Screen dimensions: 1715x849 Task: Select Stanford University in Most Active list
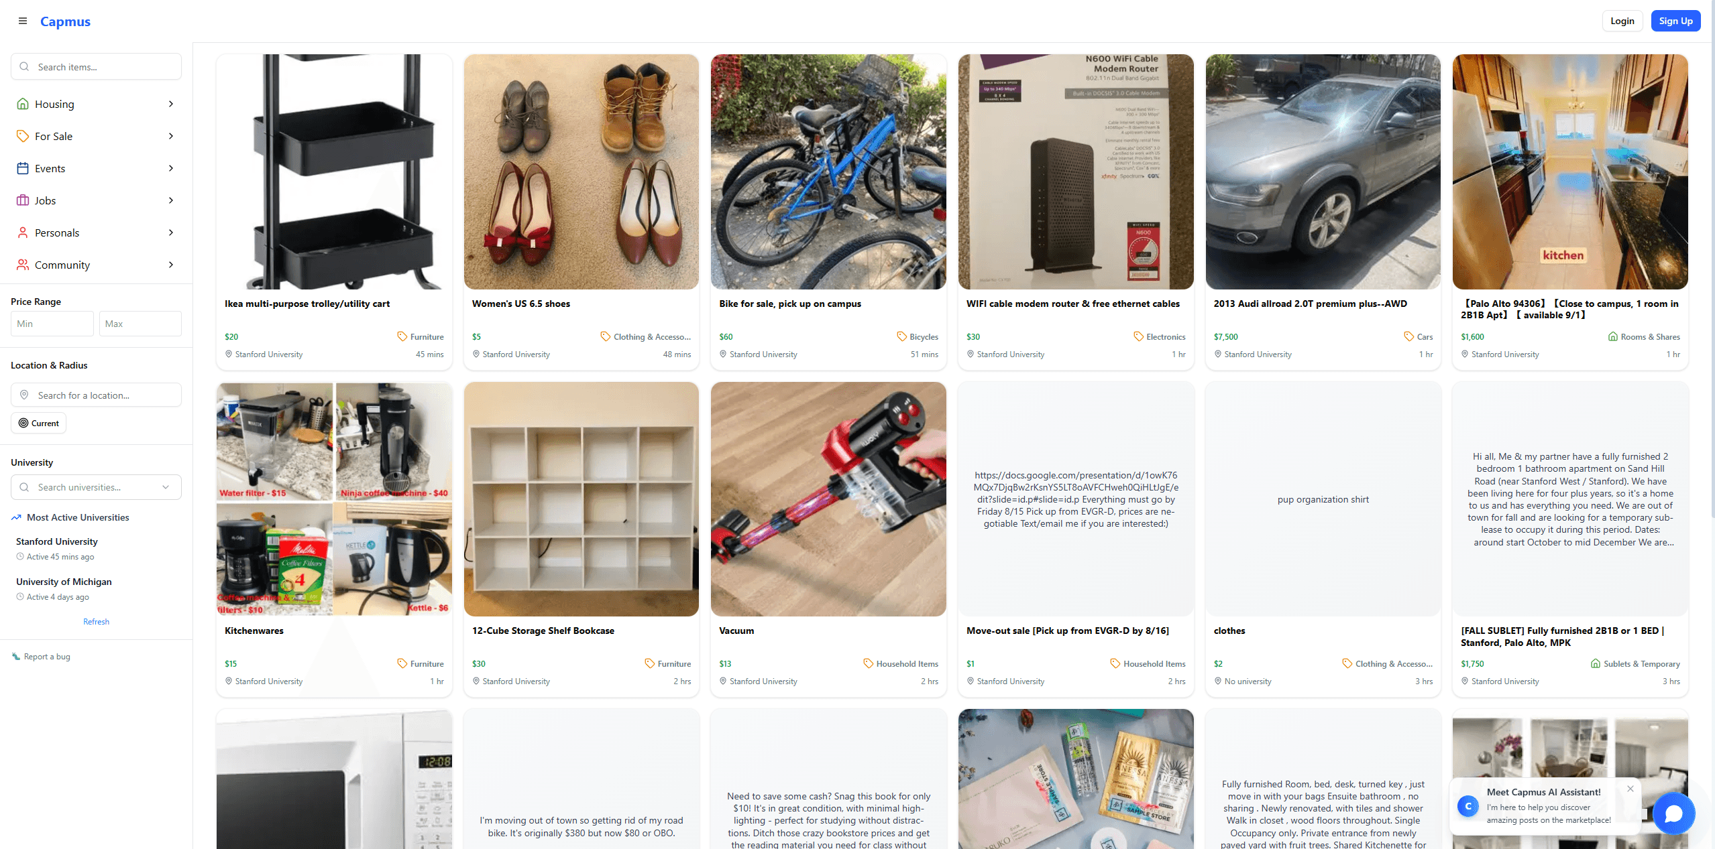point(57,541)
